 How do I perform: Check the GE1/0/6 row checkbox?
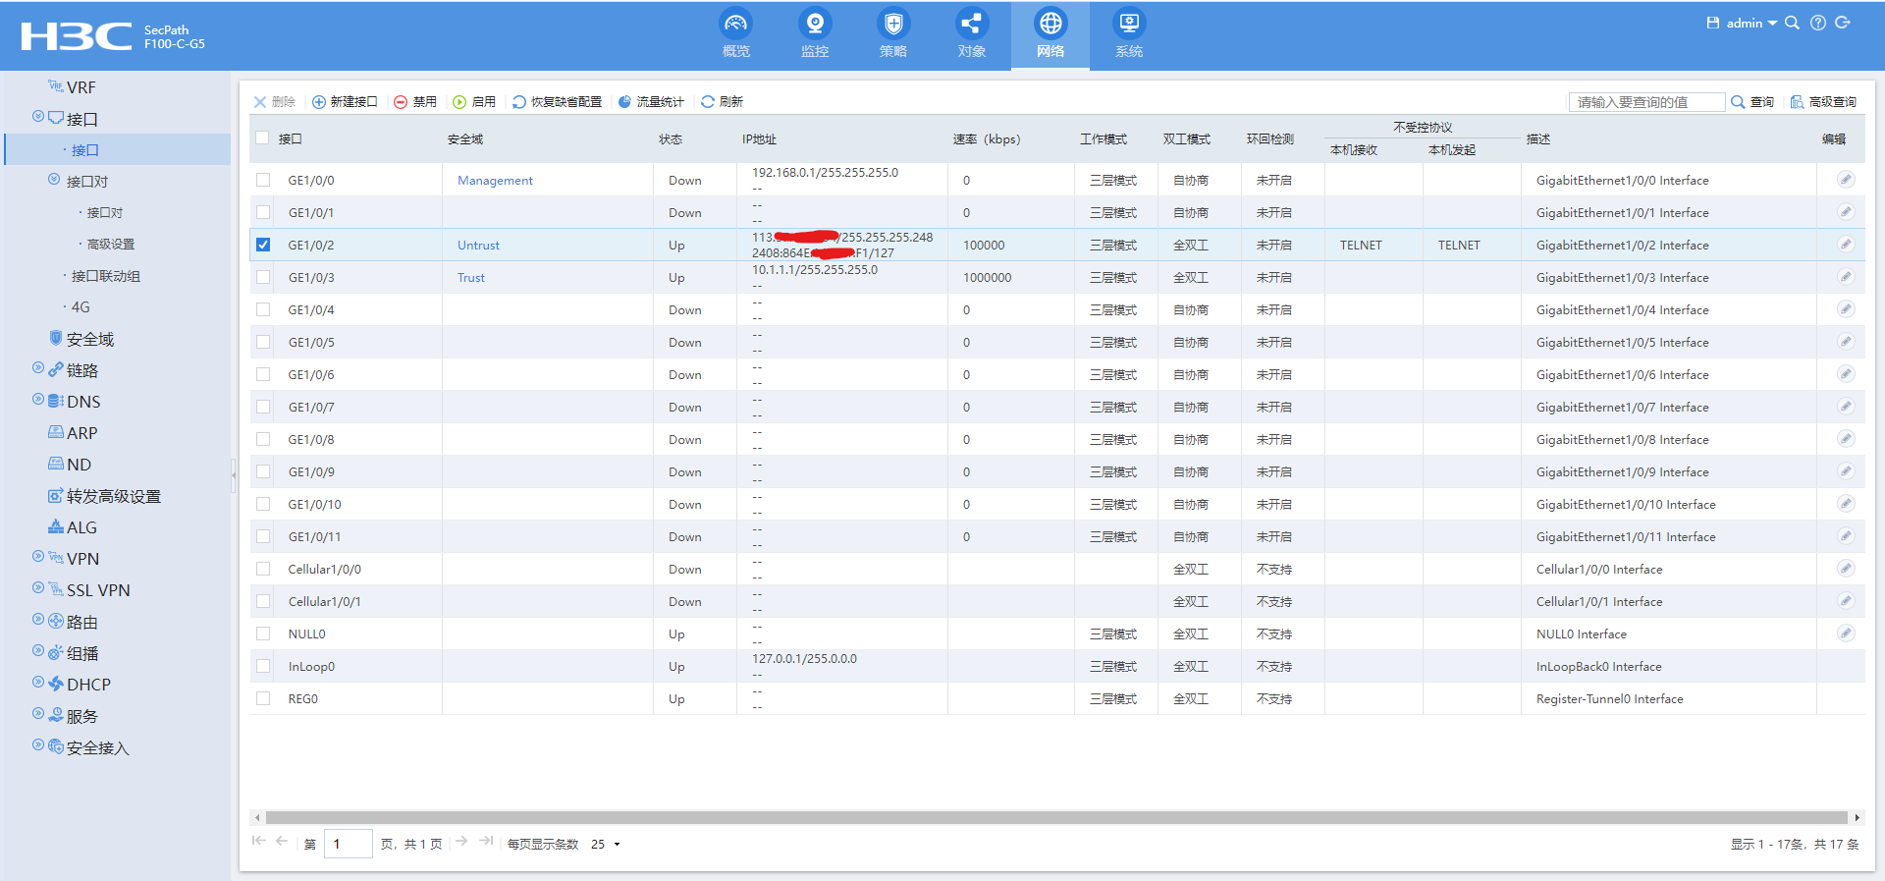[x=263, y=374]
